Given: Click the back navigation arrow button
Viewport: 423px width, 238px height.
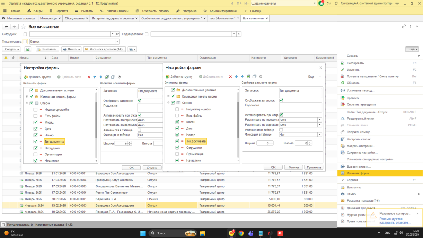Looking at the screenshot, I should click(x=7, y=26).
